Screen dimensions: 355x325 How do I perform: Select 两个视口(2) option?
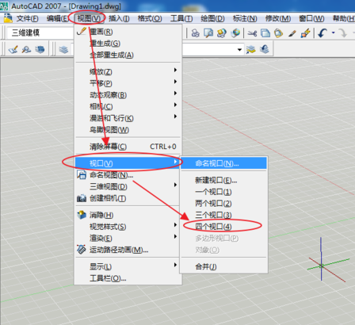224,204
